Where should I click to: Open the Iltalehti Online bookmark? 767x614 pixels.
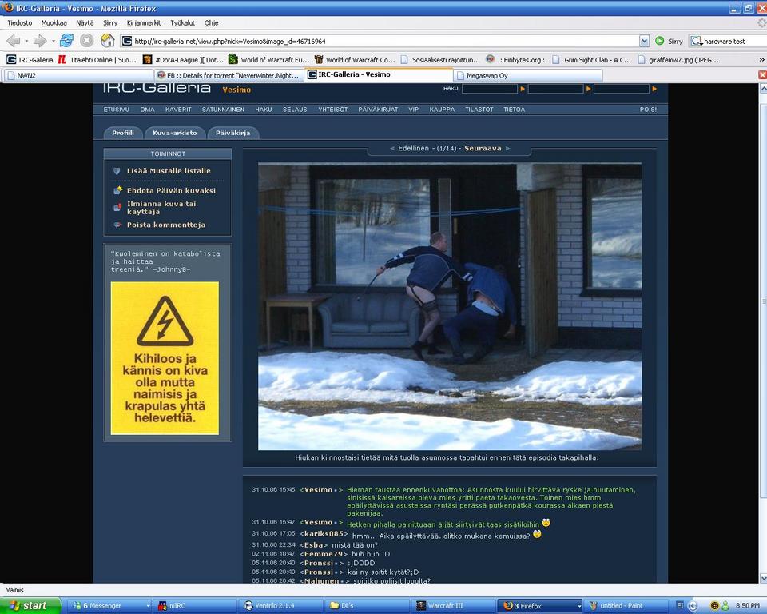coord(97,60)
